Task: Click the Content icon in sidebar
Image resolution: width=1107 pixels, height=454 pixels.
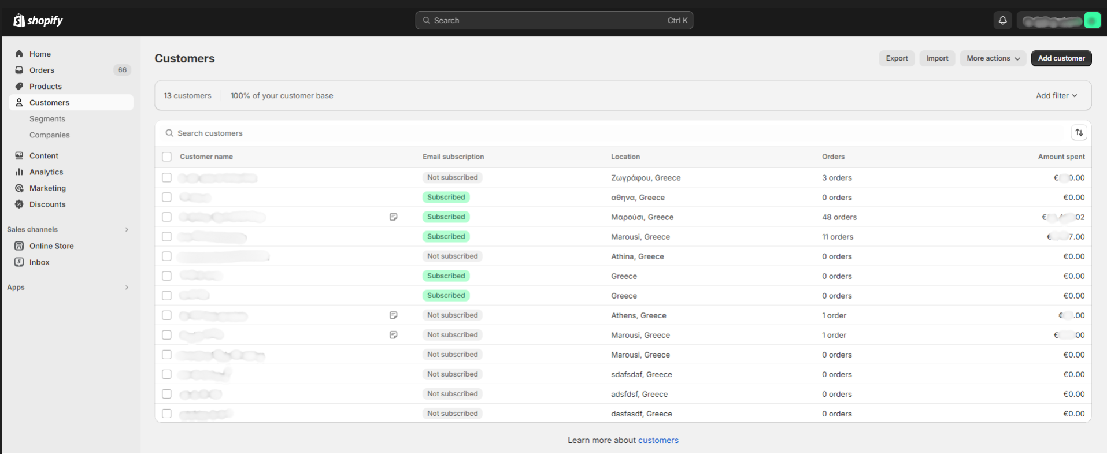Action: pos(19,155)
